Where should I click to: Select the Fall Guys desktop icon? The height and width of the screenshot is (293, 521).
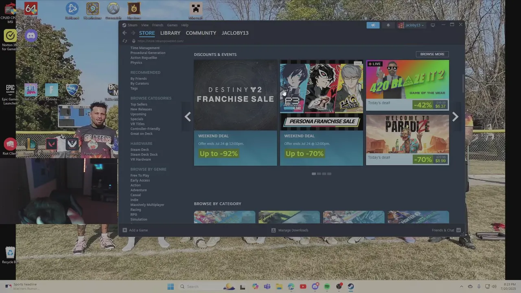coord(31,92)
